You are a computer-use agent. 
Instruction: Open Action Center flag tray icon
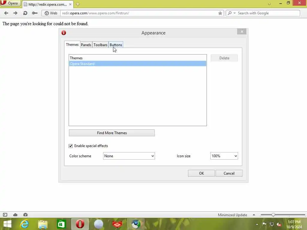click(264, 224)
